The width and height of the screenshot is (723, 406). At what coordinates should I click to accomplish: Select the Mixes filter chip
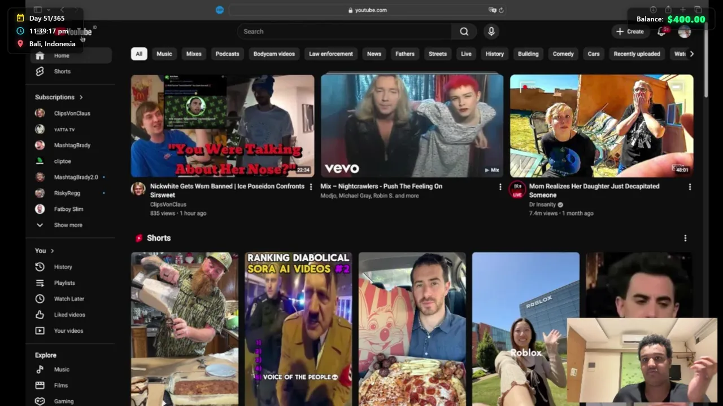[194, 54]
